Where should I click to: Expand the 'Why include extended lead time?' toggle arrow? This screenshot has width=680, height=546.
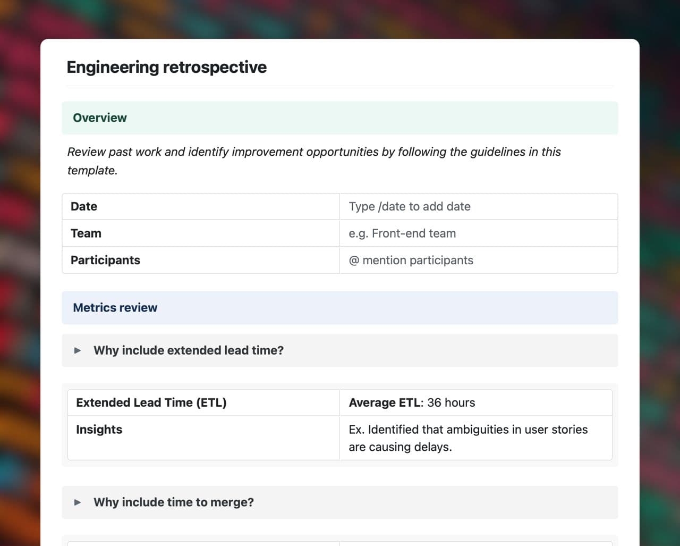[x=78, y=350]
